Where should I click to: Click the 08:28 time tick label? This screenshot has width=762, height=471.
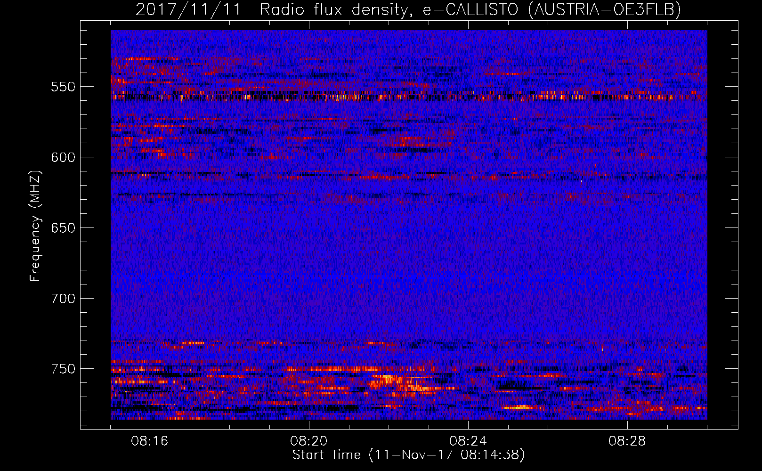(x=627, y=441)
